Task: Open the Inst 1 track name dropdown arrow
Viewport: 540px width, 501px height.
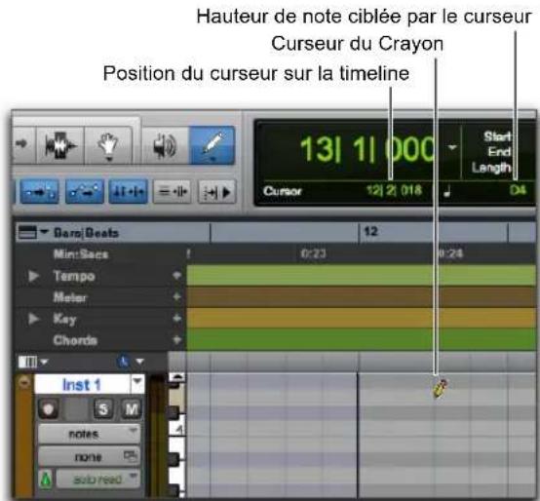Action: (137, 382)
